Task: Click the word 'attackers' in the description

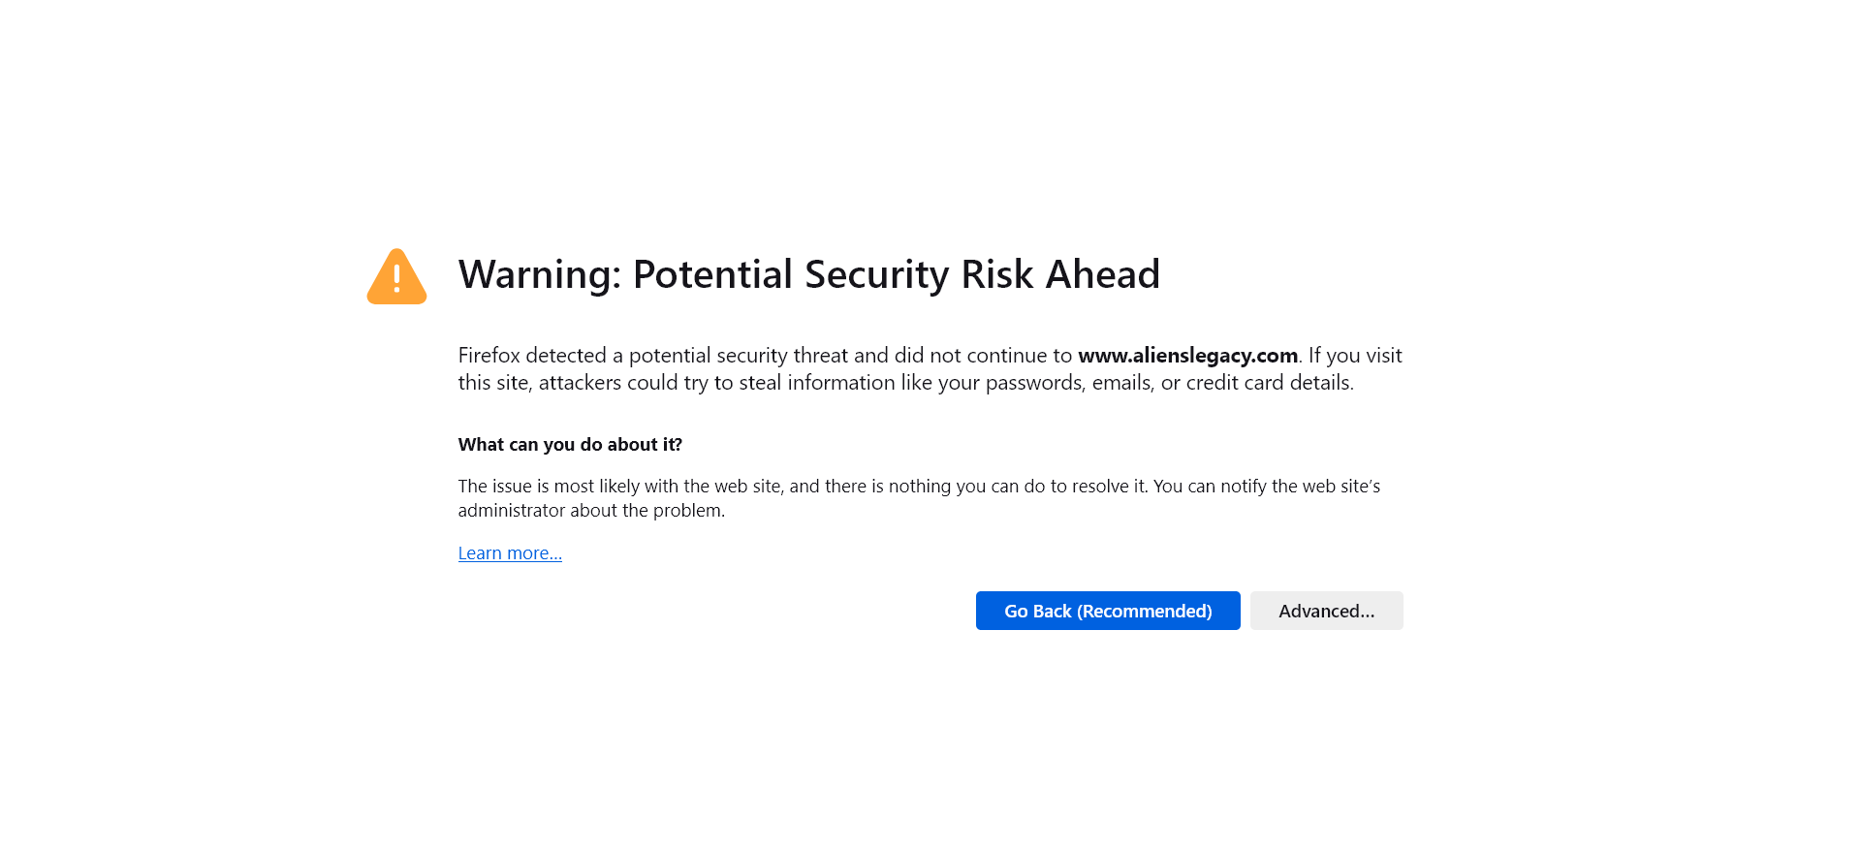Action: point(580,383)
